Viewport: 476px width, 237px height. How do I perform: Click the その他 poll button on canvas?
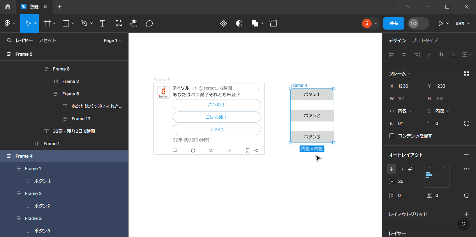pos(217,129)
